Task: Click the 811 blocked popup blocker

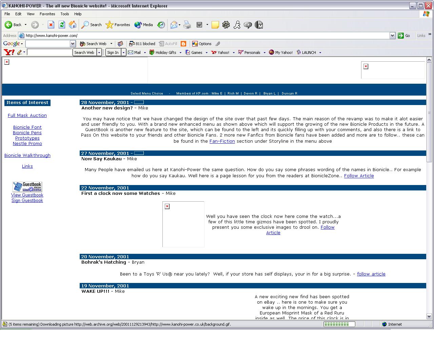Action: [x=142, y=44]
